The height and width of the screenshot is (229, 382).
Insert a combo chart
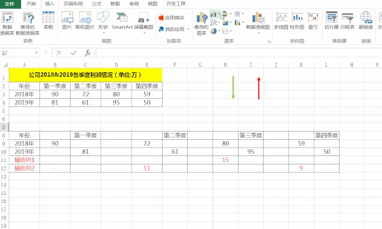click(237, 23)
